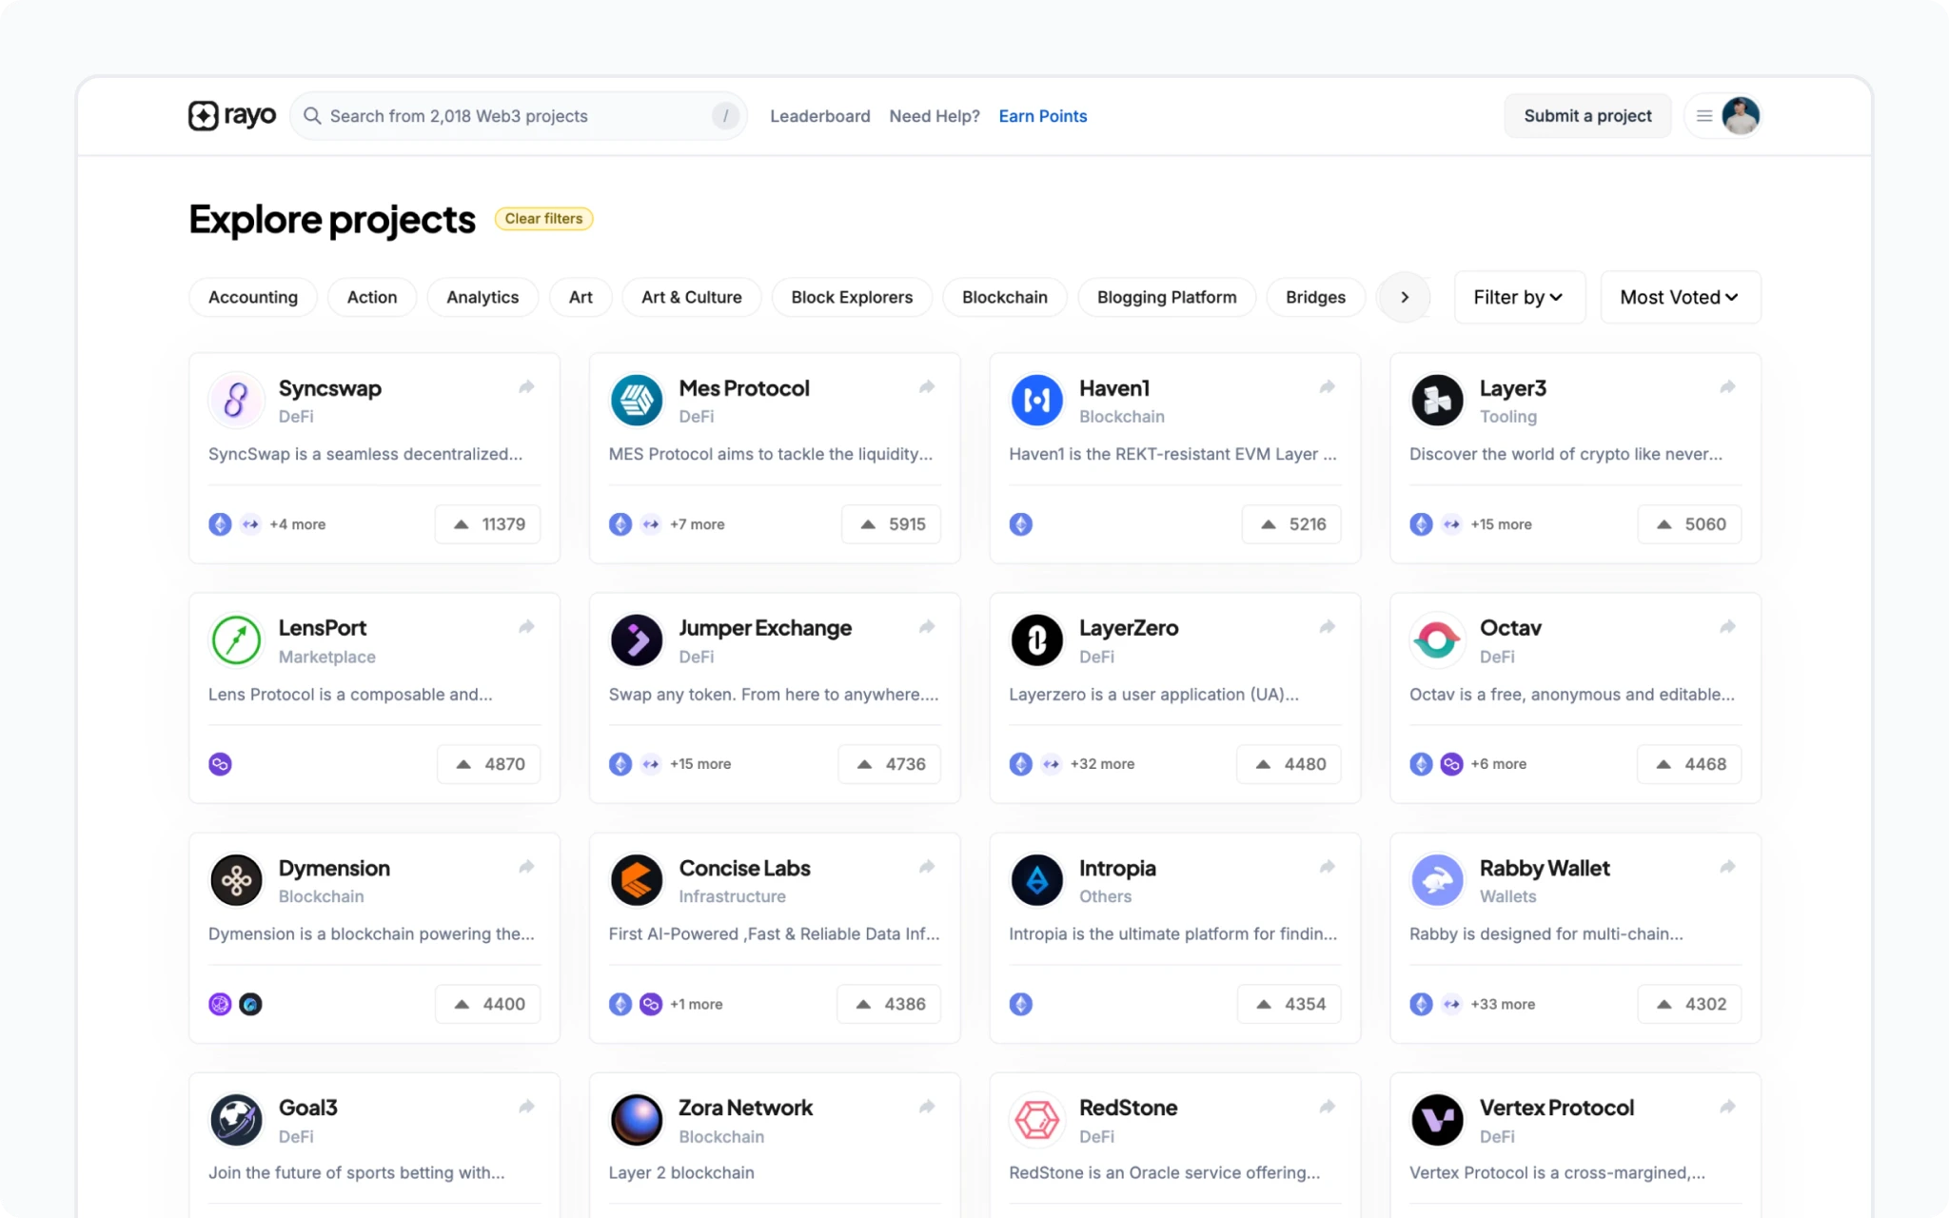The image size is (1949, 1218).
Task: Upvote Syncswap with 11379 votes
Action: (488, 524)
